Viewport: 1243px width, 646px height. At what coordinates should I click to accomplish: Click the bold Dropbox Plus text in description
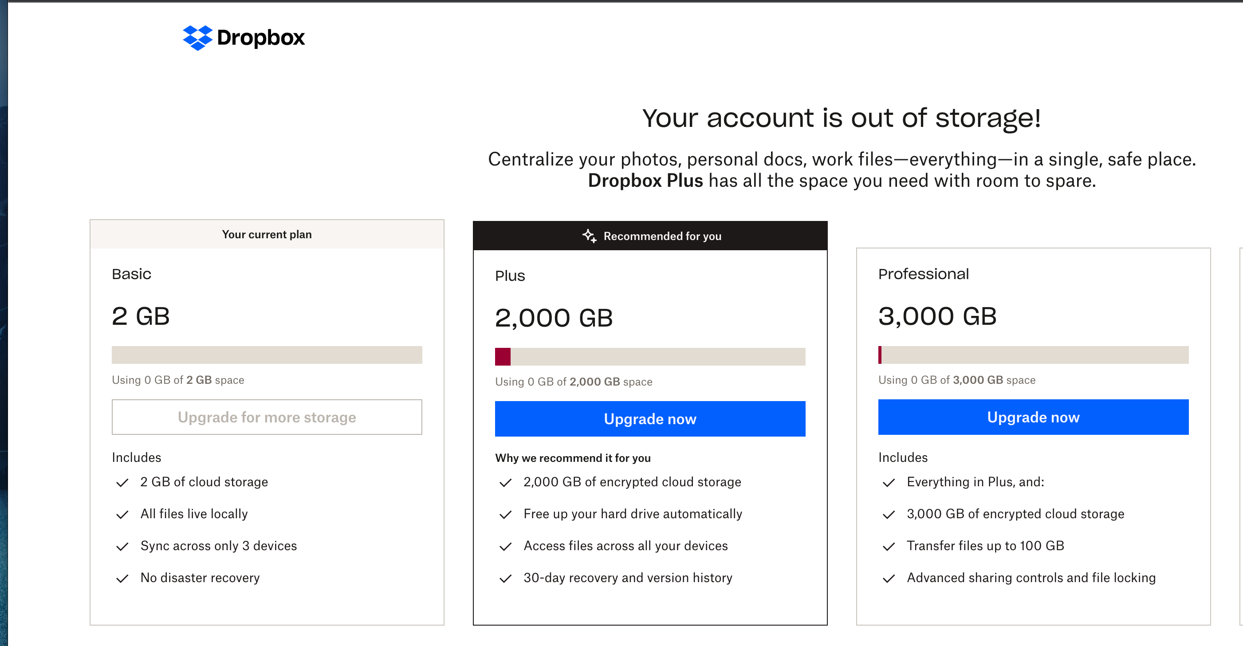pos(645,181)
